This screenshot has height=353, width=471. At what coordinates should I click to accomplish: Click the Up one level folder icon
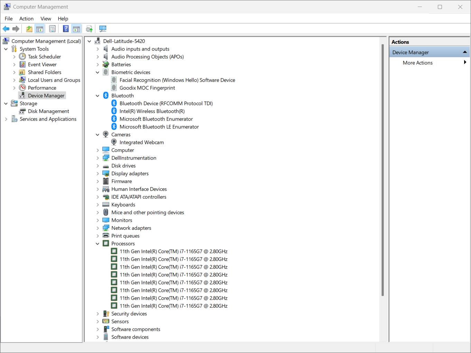tap(29, 29)
